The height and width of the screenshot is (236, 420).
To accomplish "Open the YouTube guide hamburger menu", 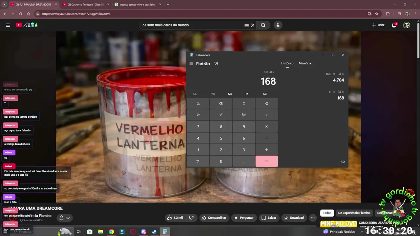I will tap(8, 25).
